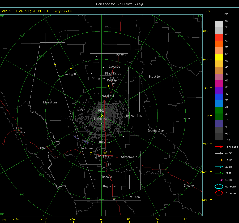This screenshot has height=223, width=239.
Task: Click the white plus marker west of Hanna
Action: tap(150, 107)
